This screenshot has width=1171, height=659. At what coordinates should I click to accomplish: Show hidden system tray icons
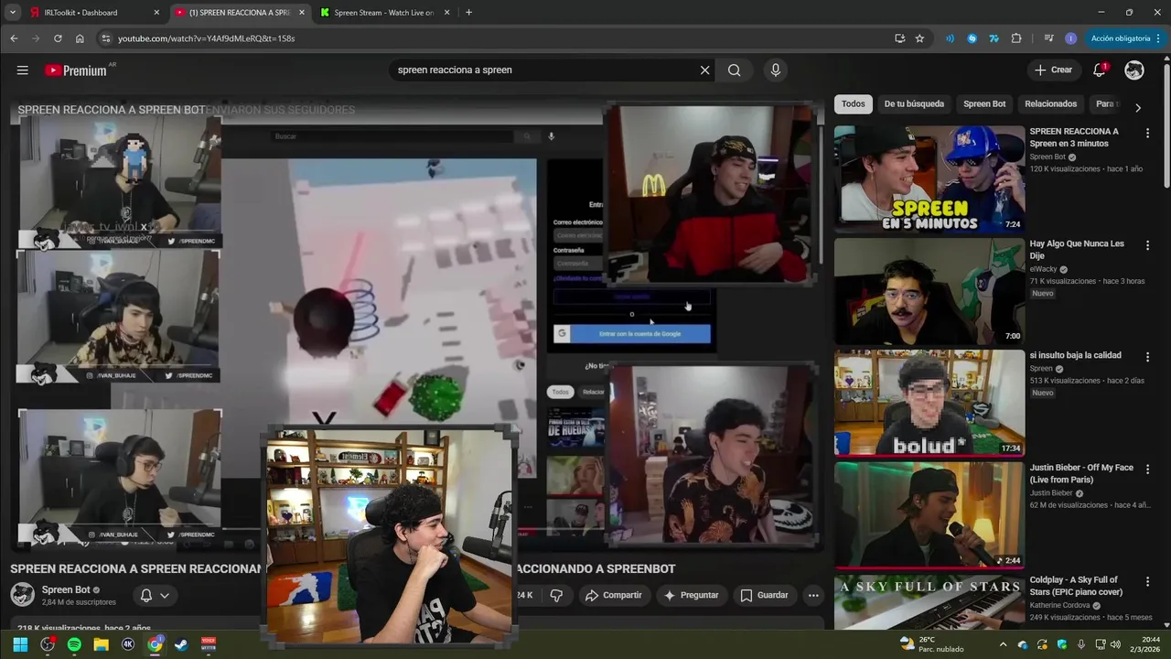pos(1004,644)
